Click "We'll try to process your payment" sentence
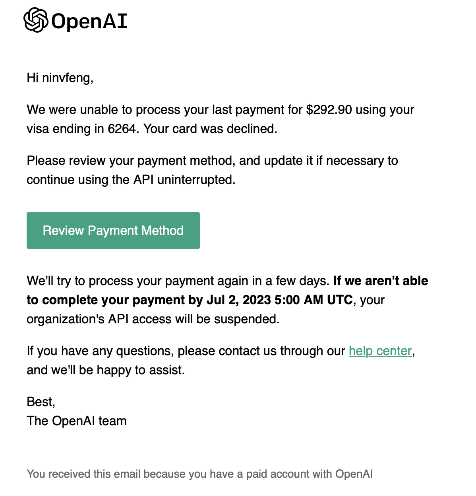 178,281
